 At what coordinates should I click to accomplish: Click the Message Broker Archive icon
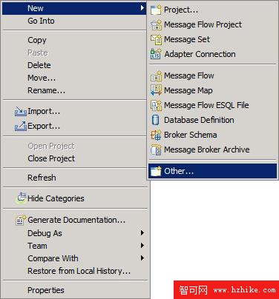click(x=156, y=149)
